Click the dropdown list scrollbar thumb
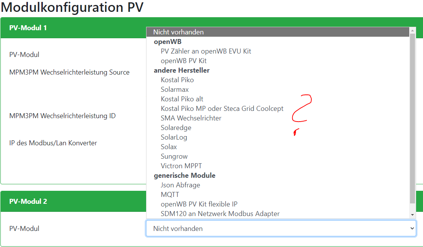 (x=412, y=119)
